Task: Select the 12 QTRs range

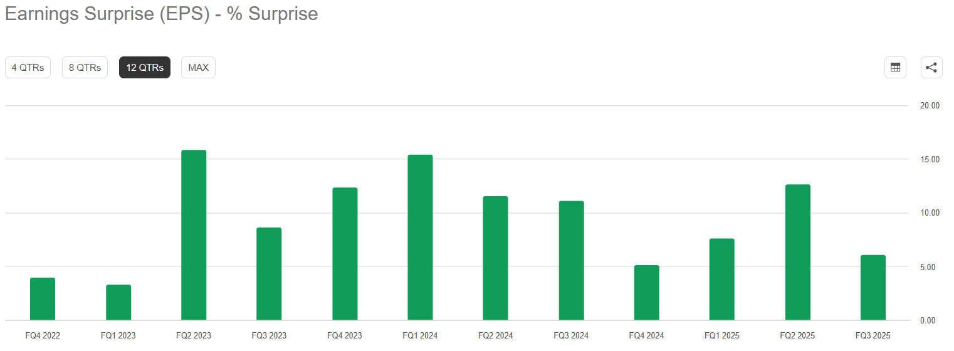Action: coord(145,68)
